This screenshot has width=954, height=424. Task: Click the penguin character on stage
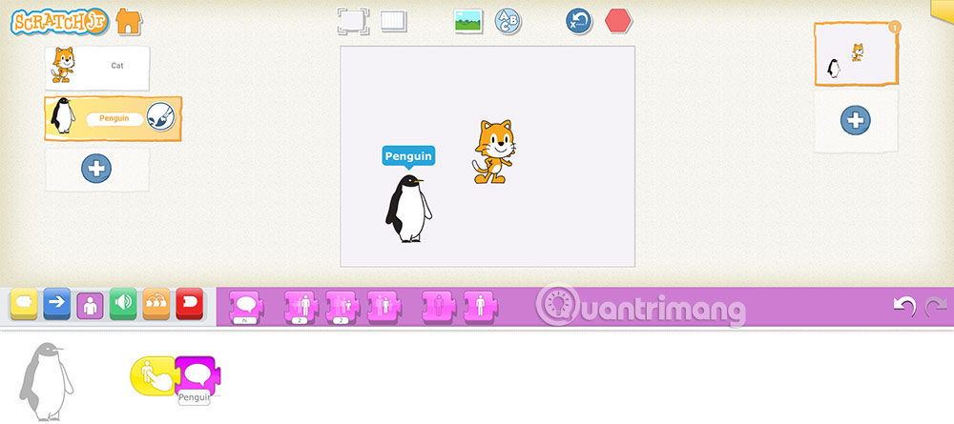[x=409, y=209]
